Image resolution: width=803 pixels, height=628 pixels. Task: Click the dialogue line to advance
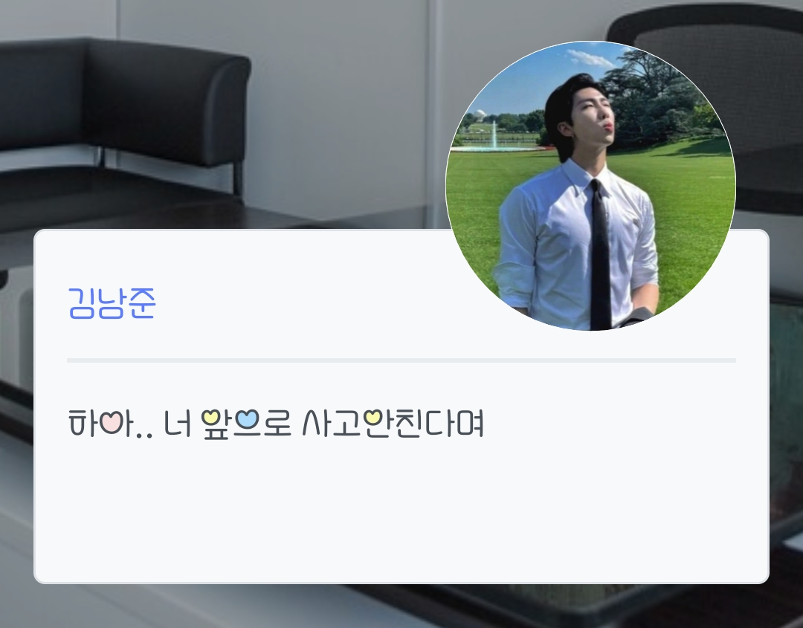(x=276, y=424)
